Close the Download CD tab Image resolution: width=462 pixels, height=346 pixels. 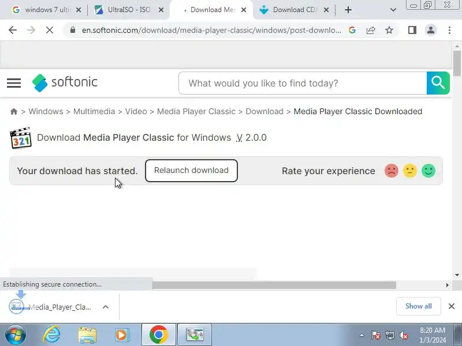(x=326, y=10)
